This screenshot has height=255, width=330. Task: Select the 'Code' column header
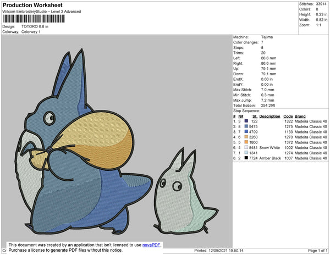(x=288, y=117)
